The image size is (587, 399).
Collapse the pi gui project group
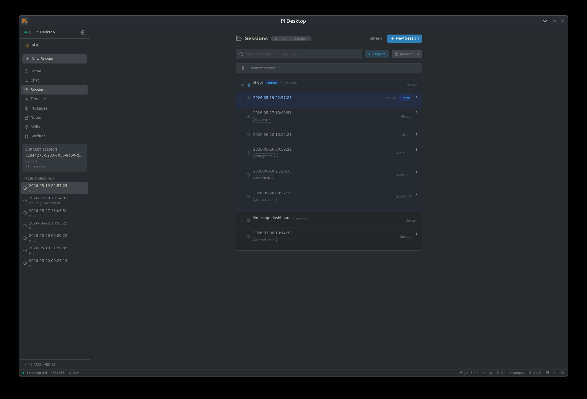(242, 85)
